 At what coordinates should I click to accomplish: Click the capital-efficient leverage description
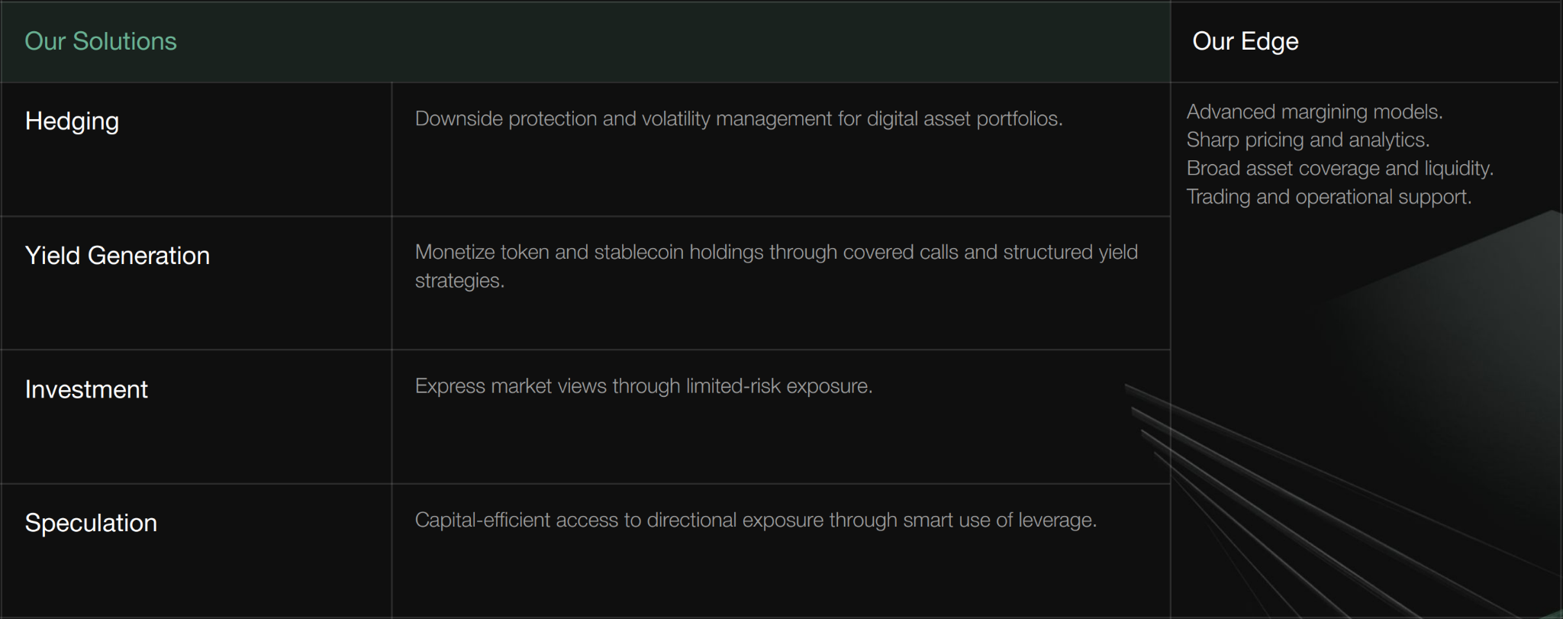coord(756,521)
